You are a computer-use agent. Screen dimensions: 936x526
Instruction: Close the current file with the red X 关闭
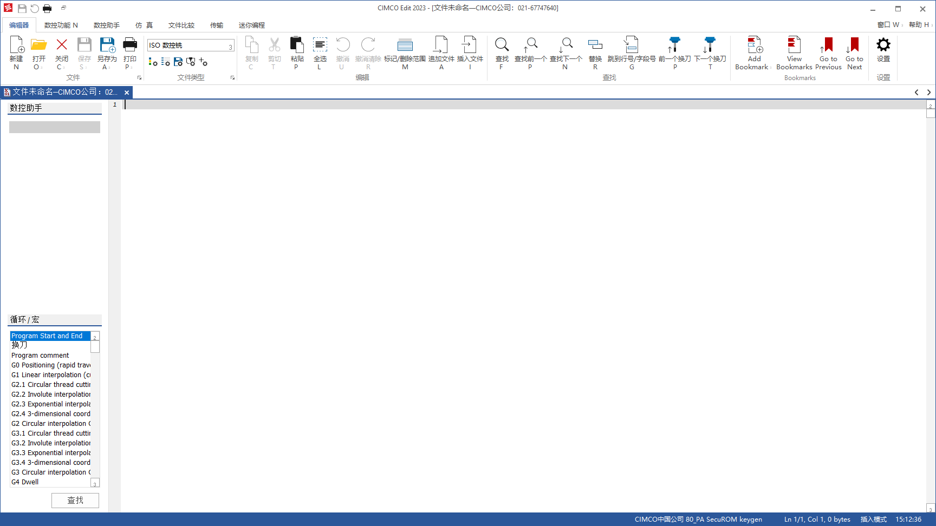coord(62,52)
